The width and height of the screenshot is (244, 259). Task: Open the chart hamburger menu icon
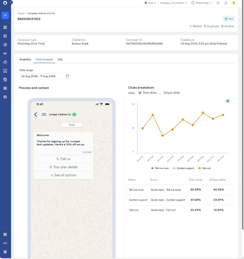(x=228, y=101)
